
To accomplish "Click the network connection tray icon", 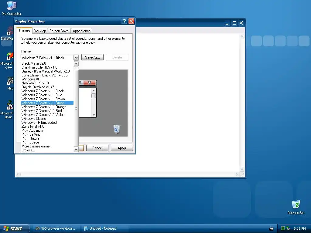I will [x=288, y=228].
